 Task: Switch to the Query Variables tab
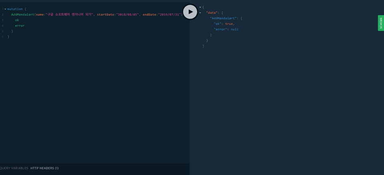(14, 168)
